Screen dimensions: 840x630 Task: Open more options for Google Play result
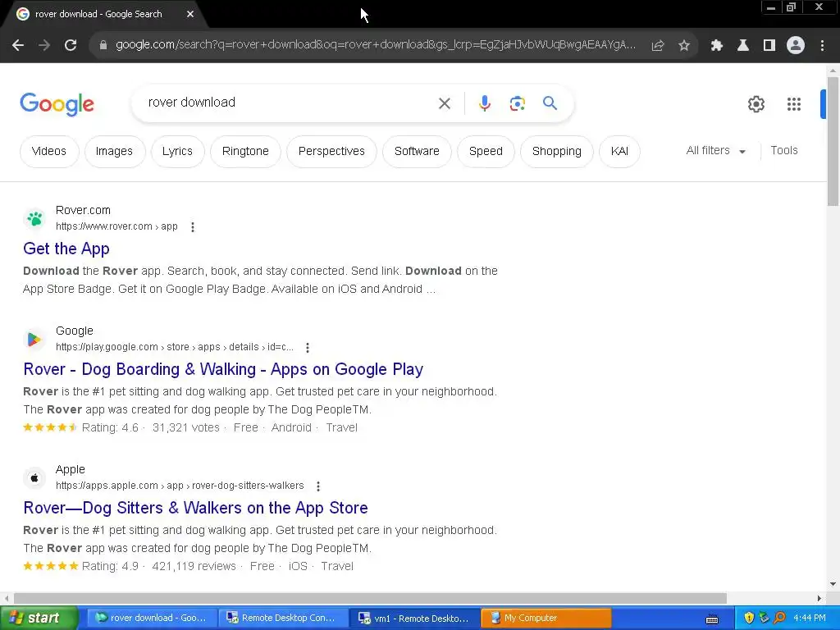click(x=308, y=348)
